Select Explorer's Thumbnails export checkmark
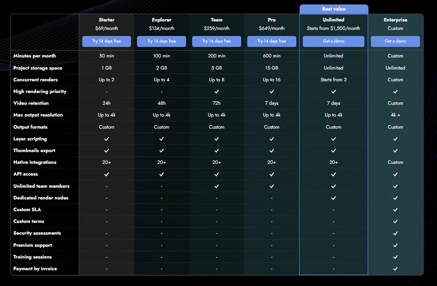Image resolution: width=437 pixels, height=286 pixels. click(x=161, y=150)
